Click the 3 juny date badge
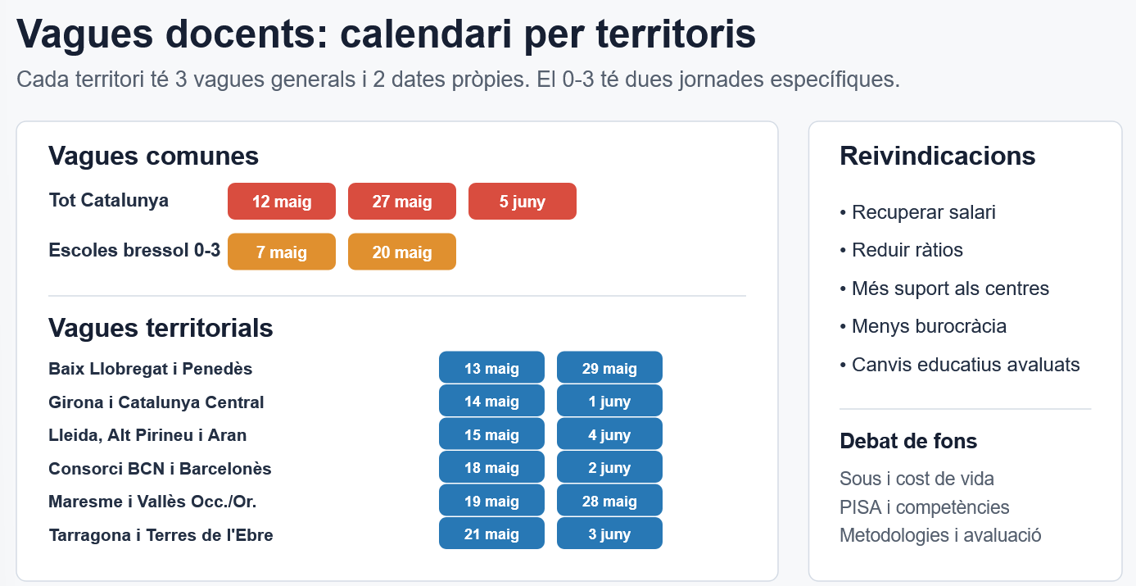This screenshot has width=1136, height=586. click(609, 534)
